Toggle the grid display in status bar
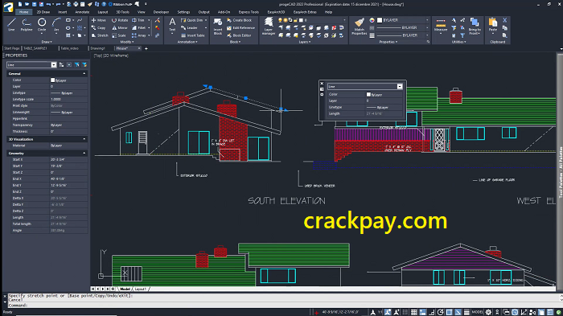Viewport: 563px width, 316px height. click(x=414, y=312)
